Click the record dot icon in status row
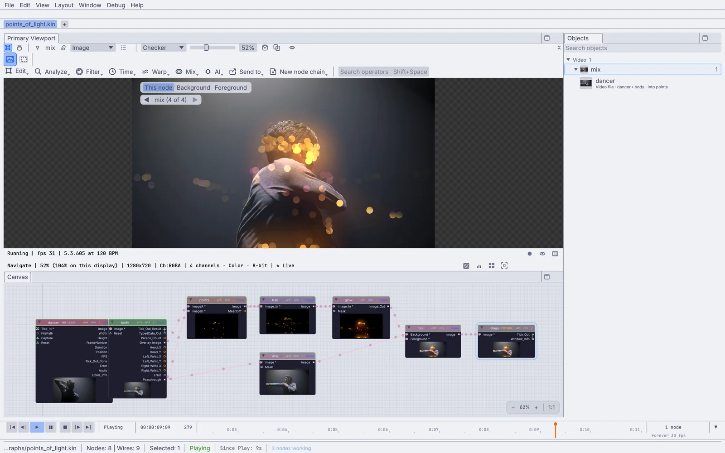Image resolution: width=725 pixels, height=453 pixels. [530, 254]
